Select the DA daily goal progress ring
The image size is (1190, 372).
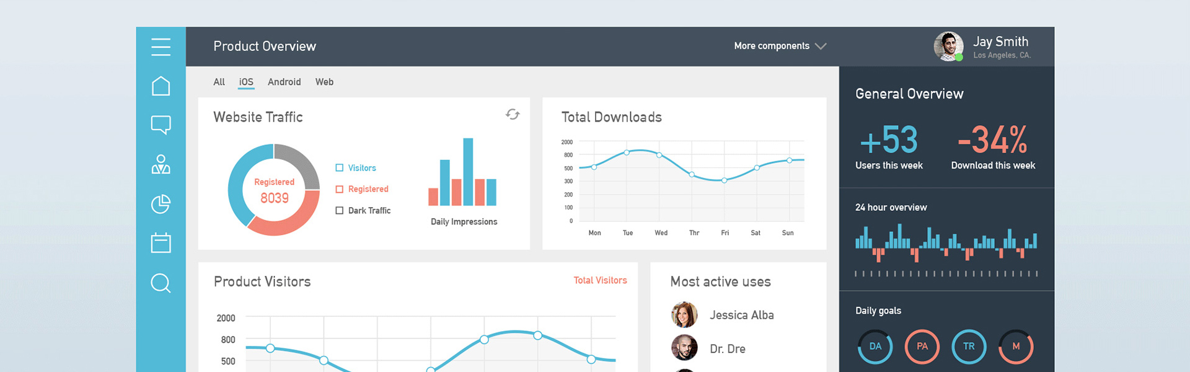(875, 347)
